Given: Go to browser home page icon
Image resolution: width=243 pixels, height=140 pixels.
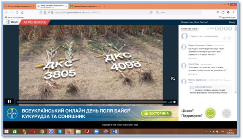Looking at the screenshot, I should 22,13.
